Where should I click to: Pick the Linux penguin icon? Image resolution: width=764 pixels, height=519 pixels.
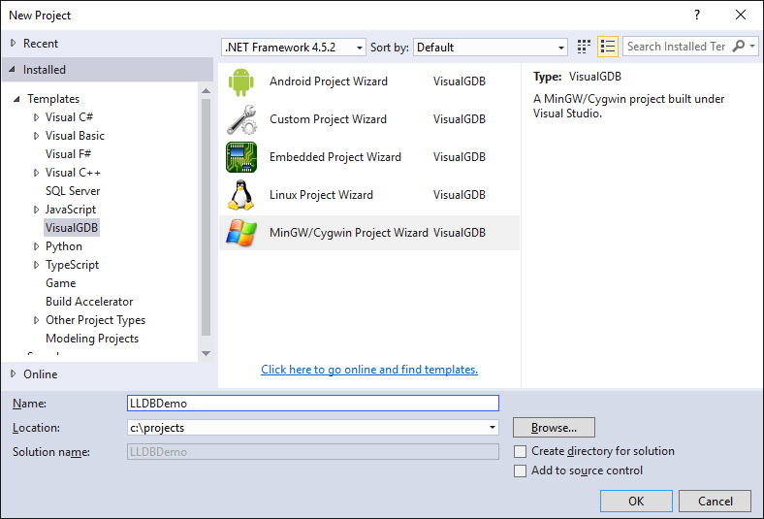coord(241,195)
